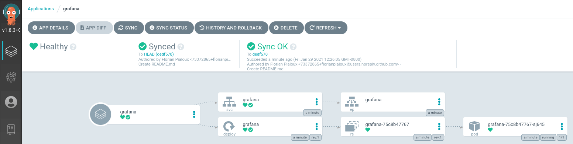
Task: Open User Info avatar icon in sidebar
Action: pos(11,102)
